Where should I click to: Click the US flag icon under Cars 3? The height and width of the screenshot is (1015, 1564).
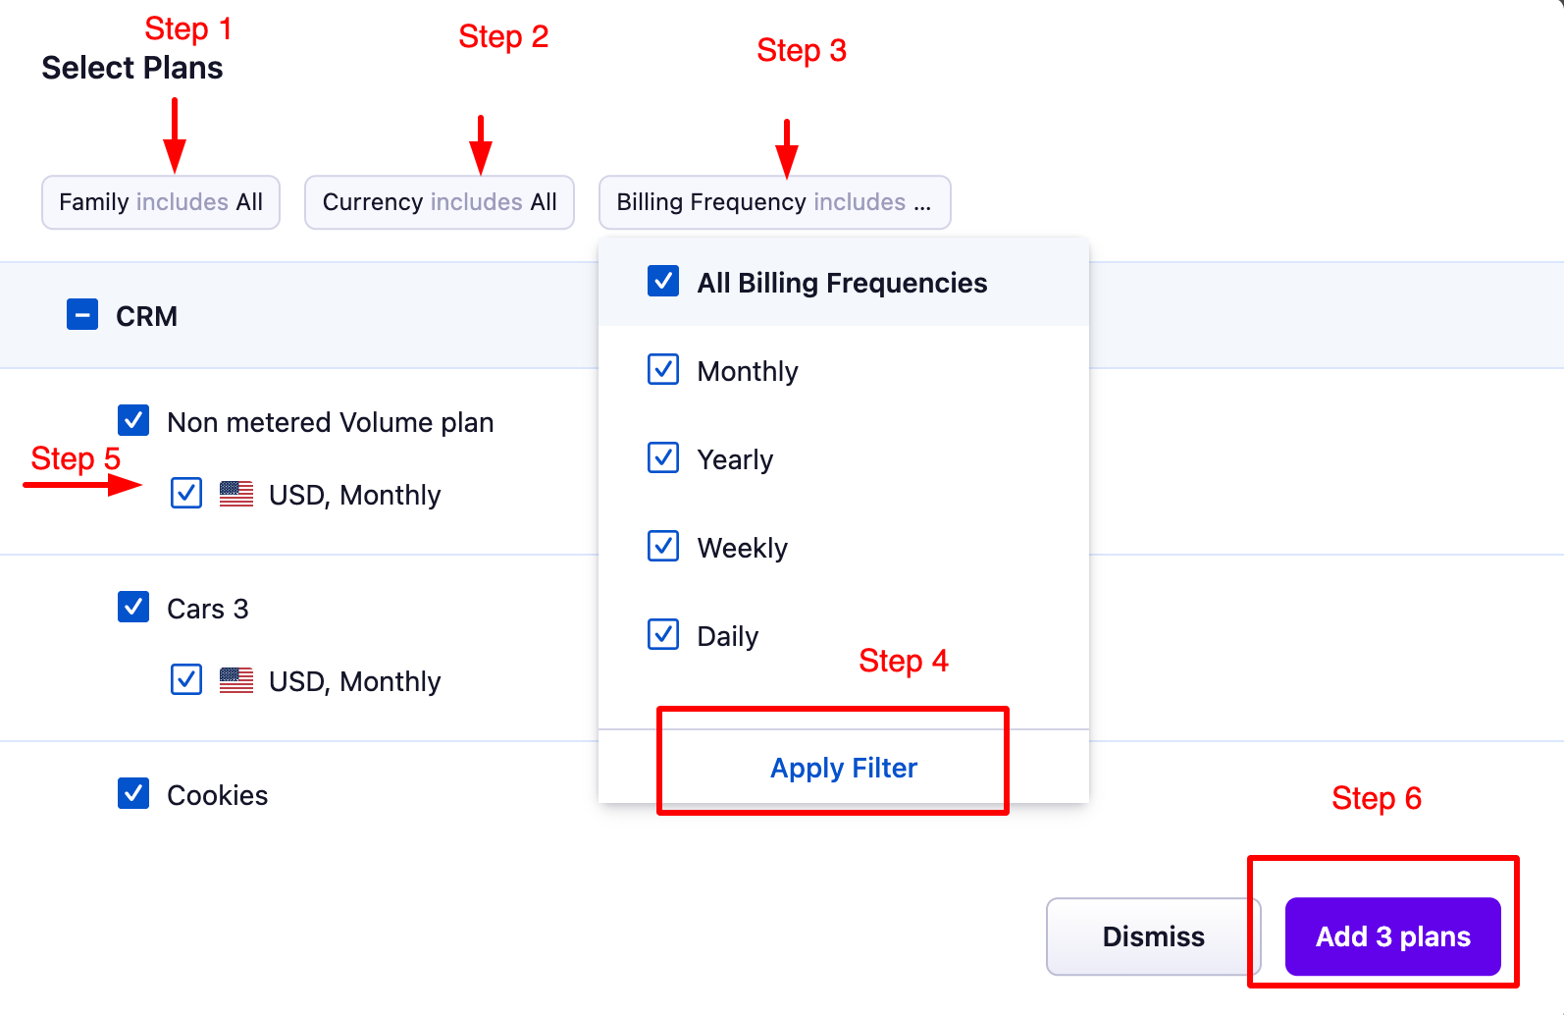(x=236, y=680)
